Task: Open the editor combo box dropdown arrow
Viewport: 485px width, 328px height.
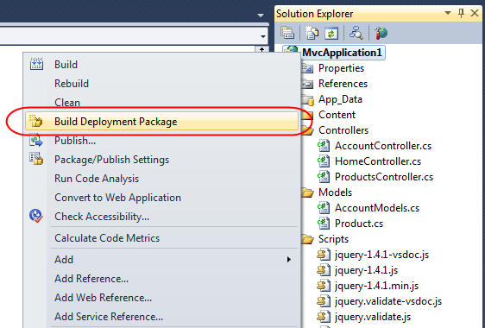Action: (263, 36)
